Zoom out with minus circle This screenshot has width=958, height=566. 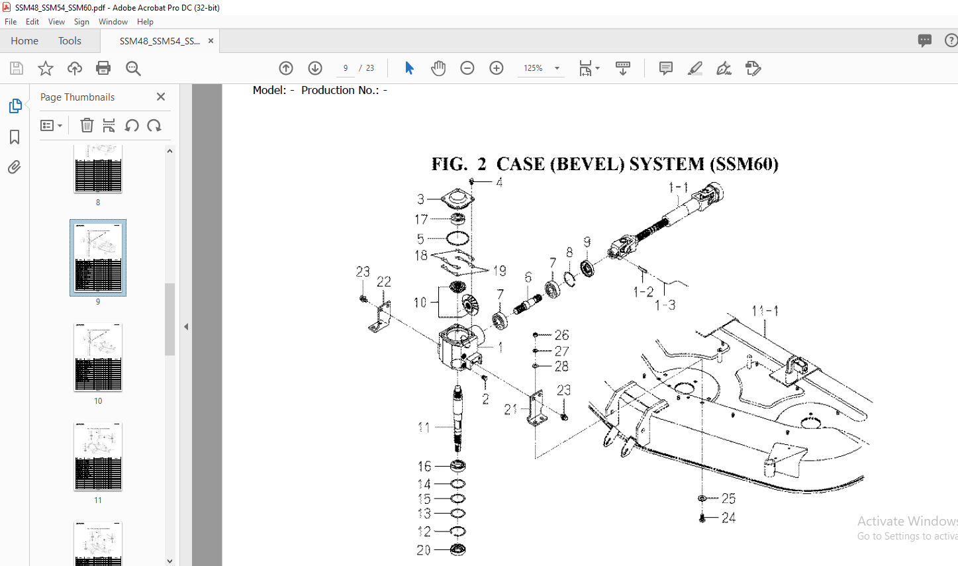(x=467, y=68)
